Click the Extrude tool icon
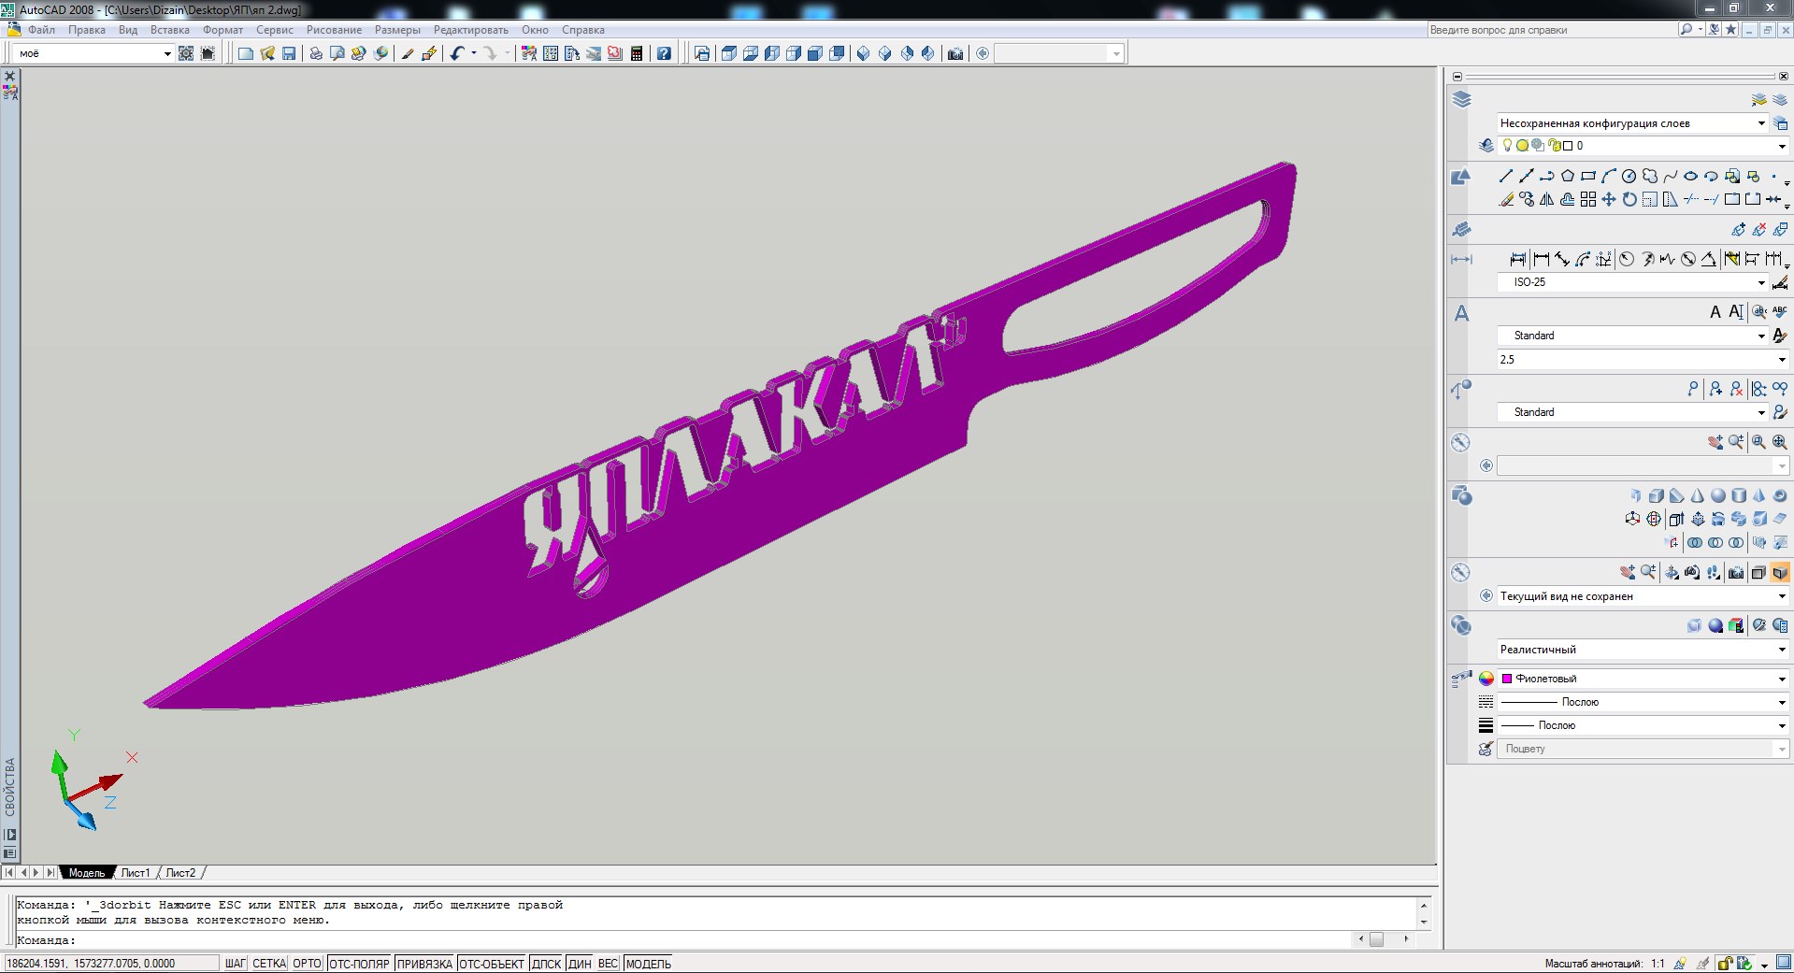Screen dimensions: 1794x973 pyautogui.click(x=1677, y=519)
